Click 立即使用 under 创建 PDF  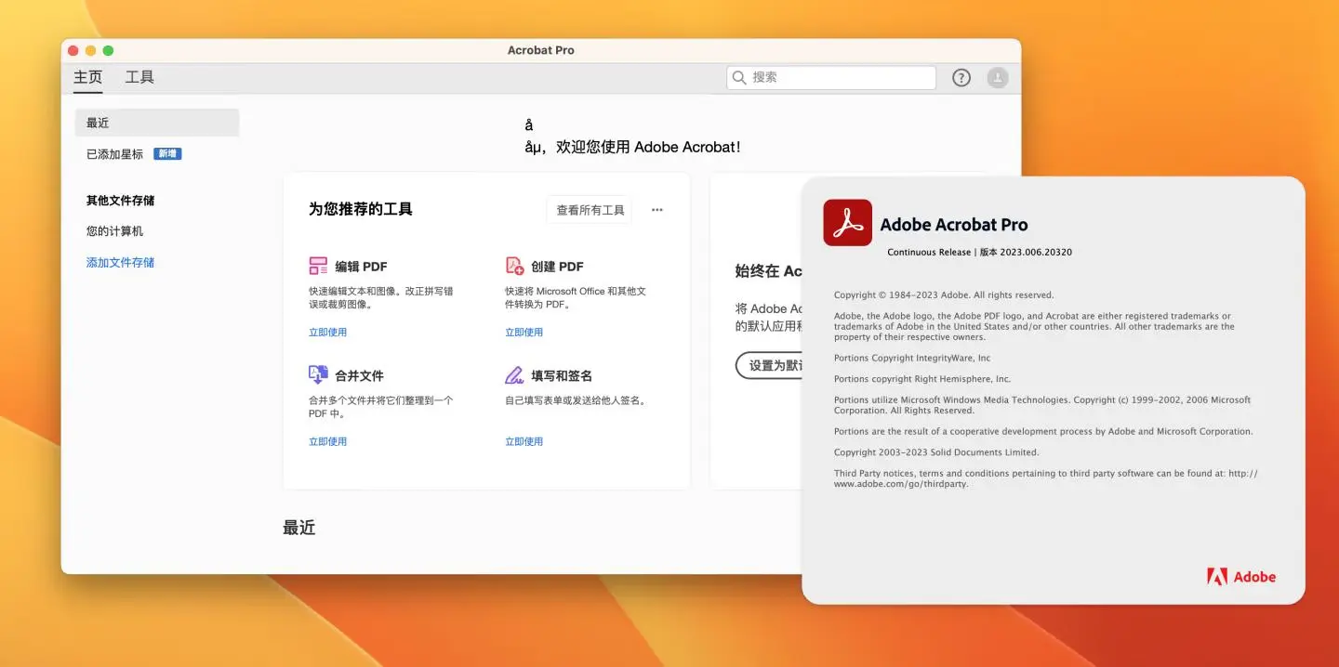point(524,333)
